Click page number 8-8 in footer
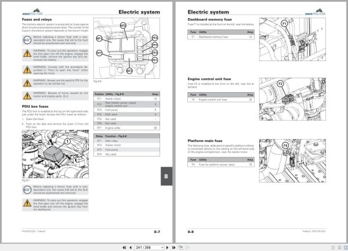 (x=191, y=232)
